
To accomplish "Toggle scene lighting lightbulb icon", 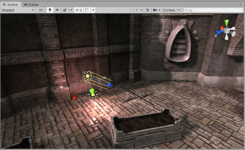I will coord(50,10).
